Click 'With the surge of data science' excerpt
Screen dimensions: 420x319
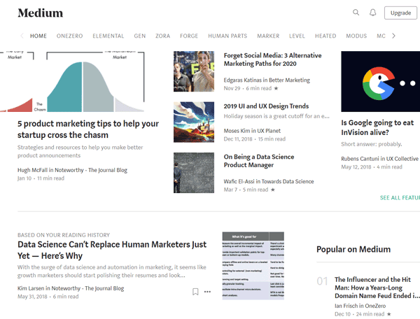click(112, 271)
